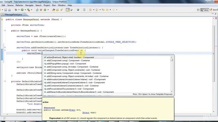
Task: Click the Event link in Javadoc popup
Action: [72, 110]
